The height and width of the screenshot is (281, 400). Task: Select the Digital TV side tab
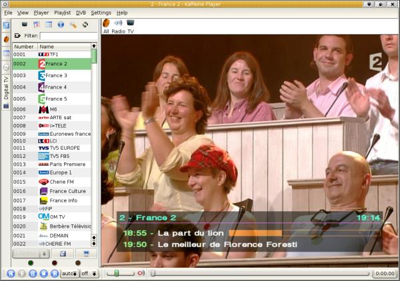[x=6, y=92]
